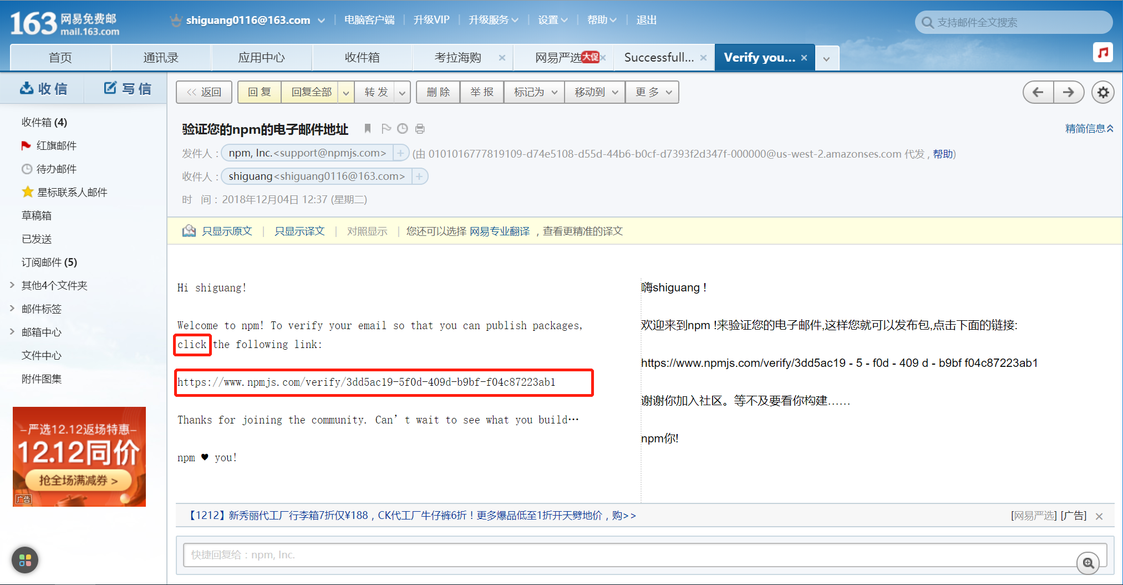
Task: Open the tab list overflow arrow
Action: click(826, 59)
